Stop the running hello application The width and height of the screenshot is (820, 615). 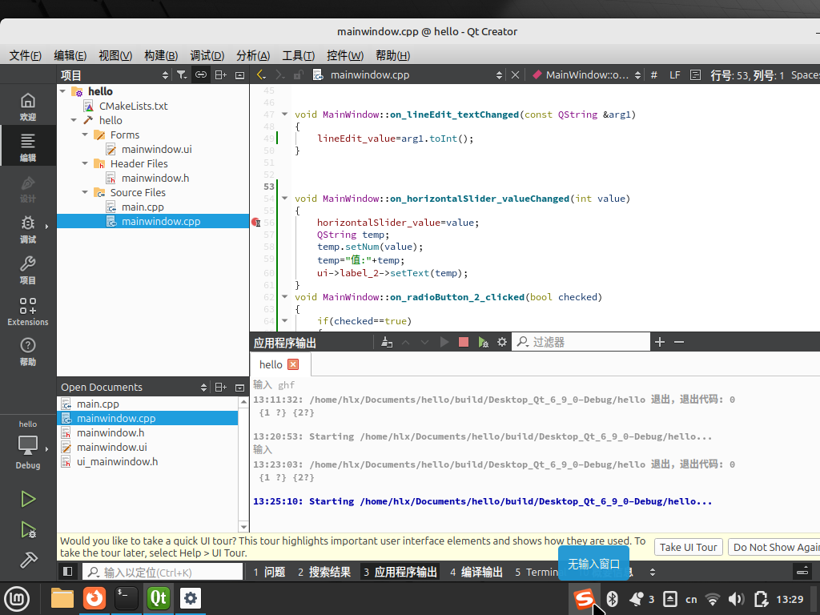tap(464, 342)
